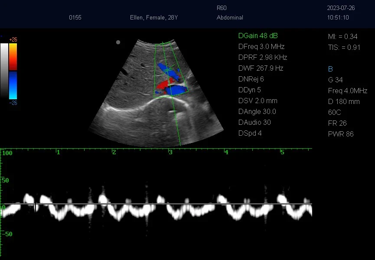Click the 100 velocity scale label
Screen dimensions: 375x260
tap(7, 153)
